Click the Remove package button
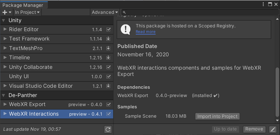The image size is (280, 135). pyautogui.click(x=254, y=129)
